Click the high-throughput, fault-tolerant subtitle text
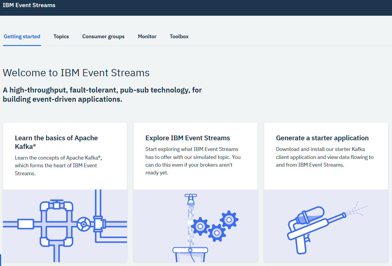The width and height of the screenshot is (392, 266). click(x=102, y=94)
